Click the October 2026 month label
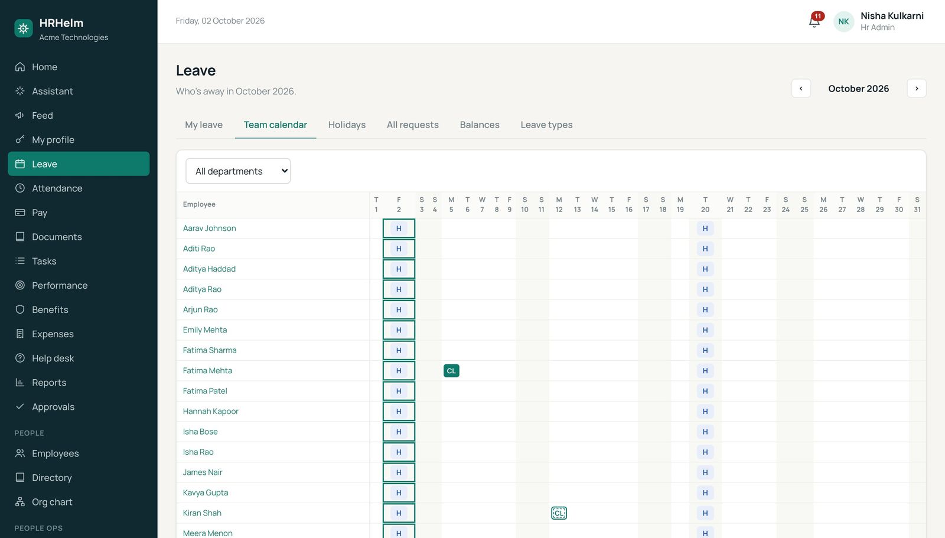Image resolution: width=945 pixels, height=538 pixels. (858, 89)
